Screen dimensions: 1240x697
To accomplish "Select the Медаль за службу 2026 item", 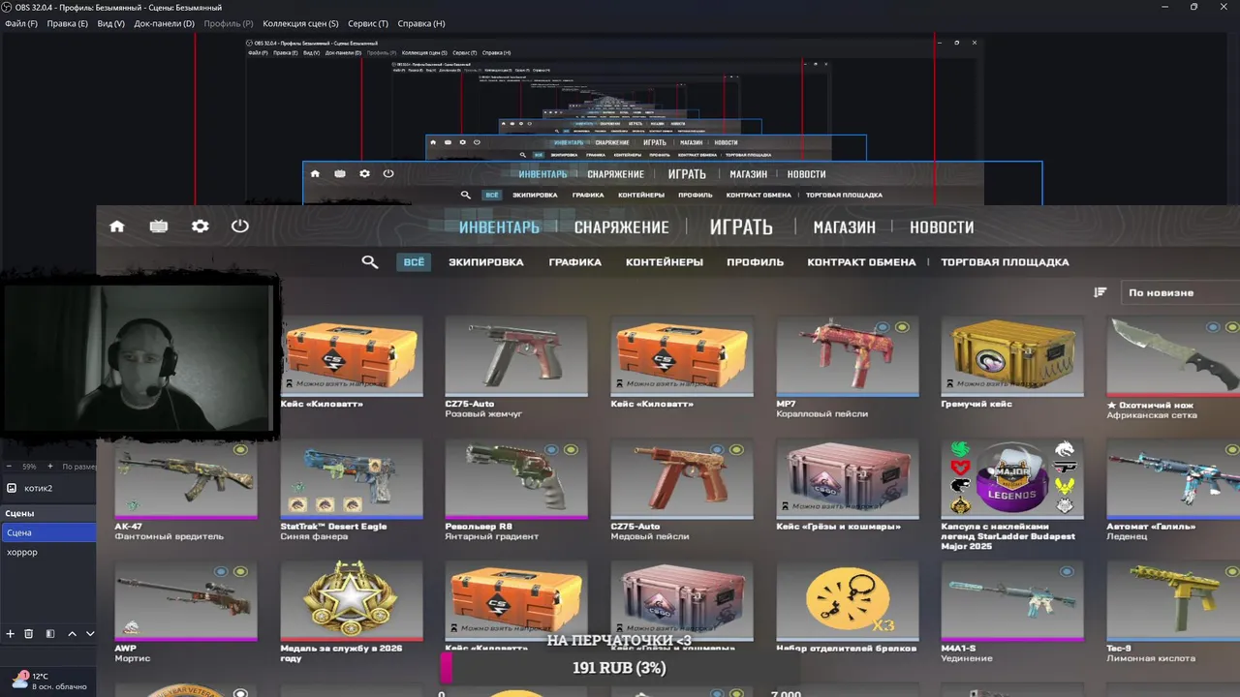I will (352, 612).
